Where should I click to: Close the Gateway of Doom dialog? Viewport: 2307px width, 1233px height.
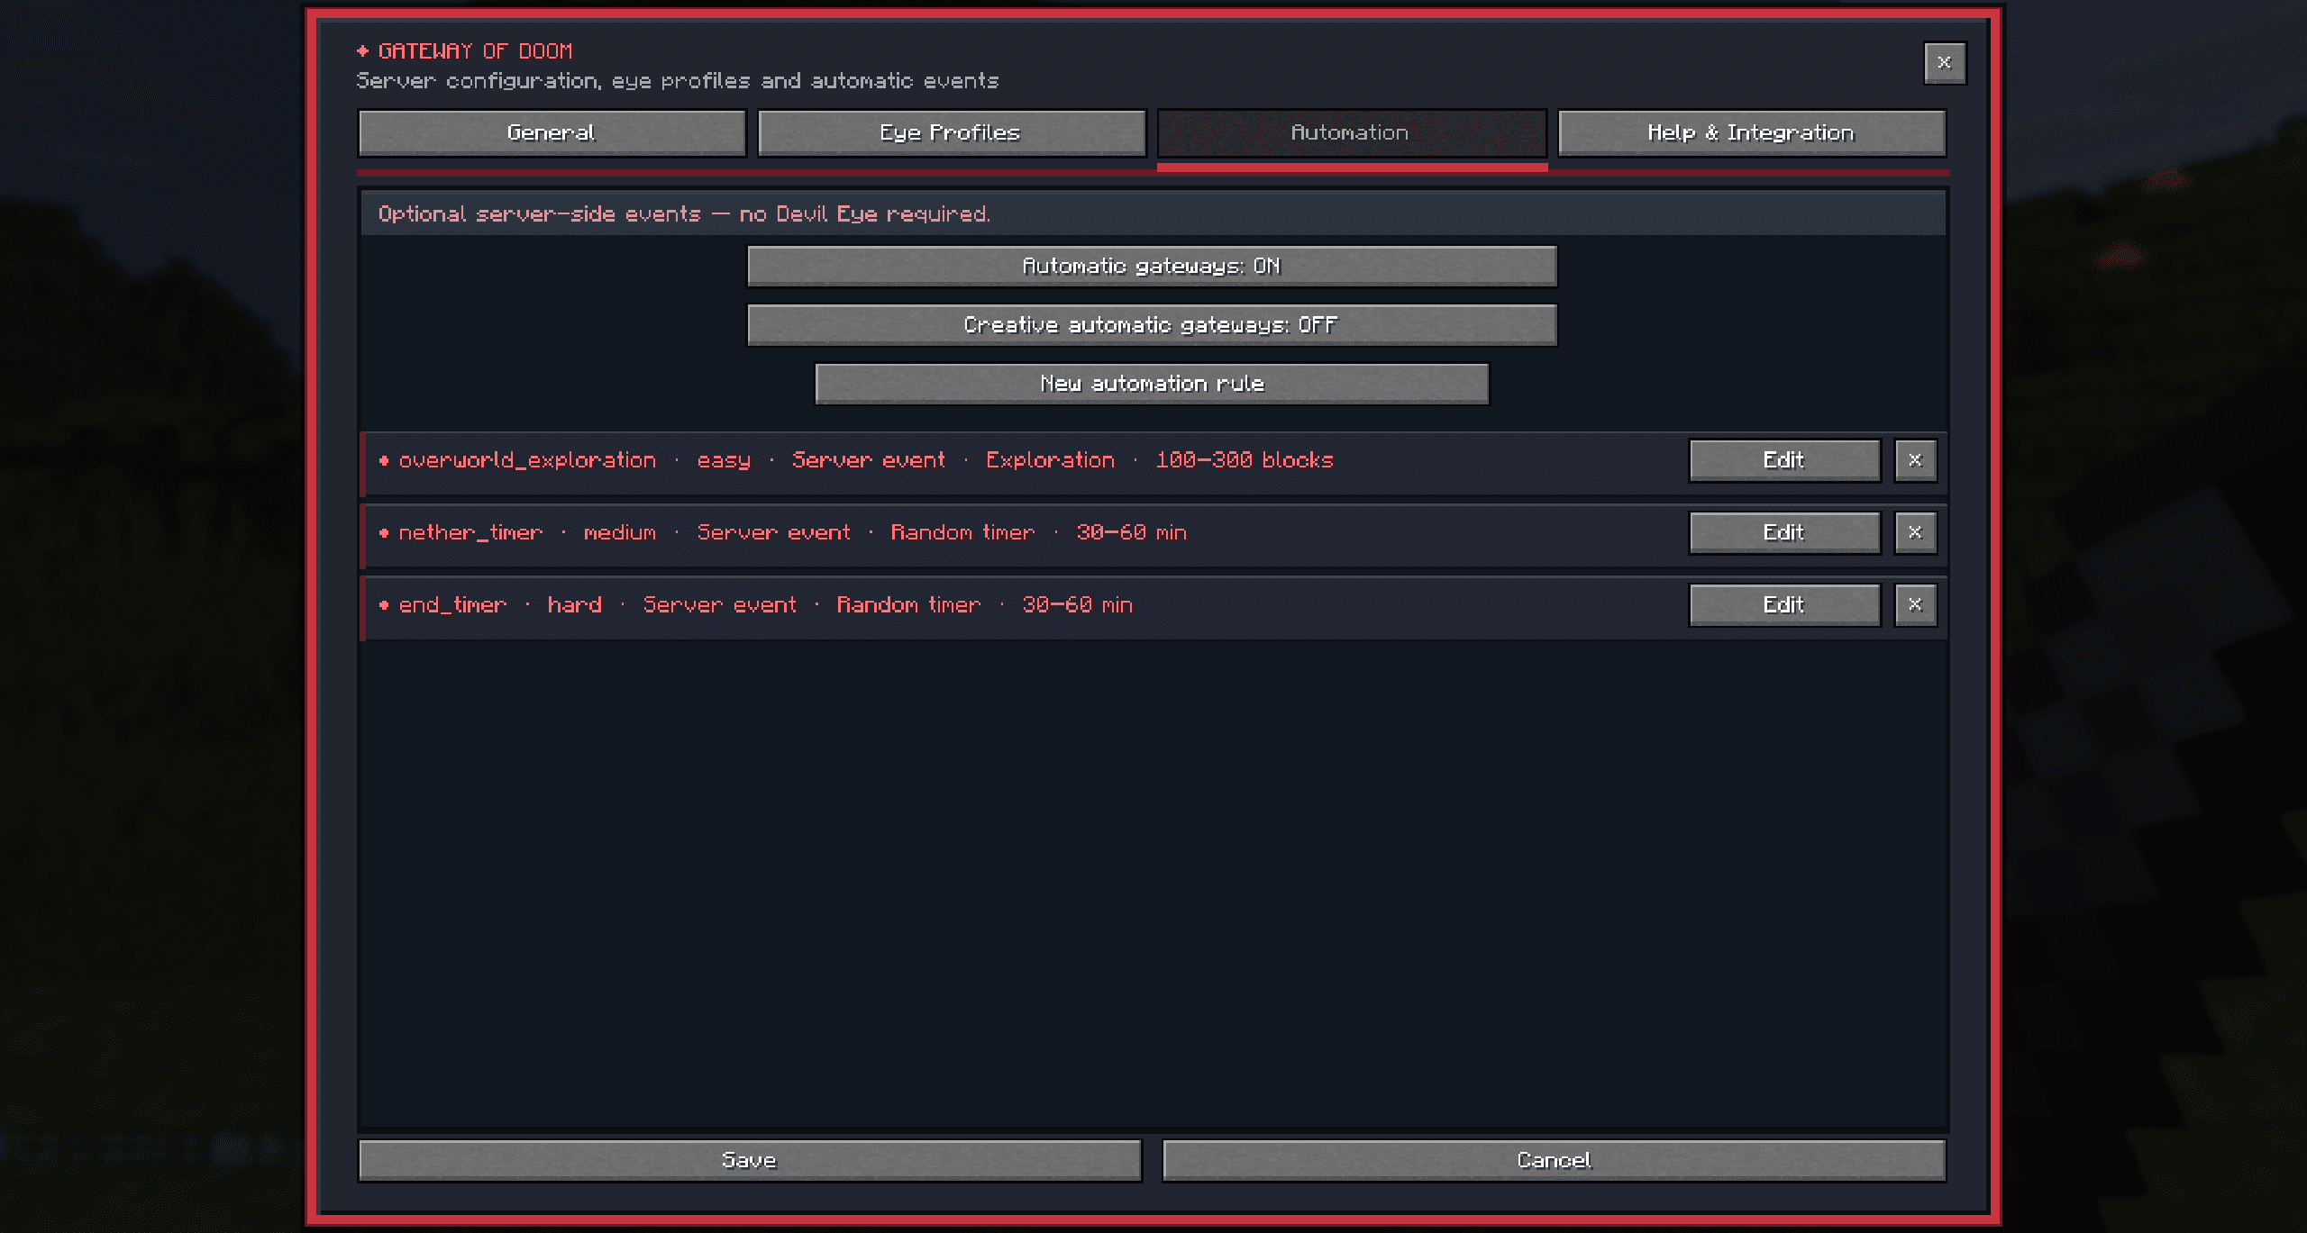point(1945,63)
